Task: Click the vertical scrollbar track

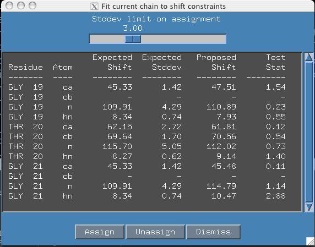Action: (x=308, y=132)
